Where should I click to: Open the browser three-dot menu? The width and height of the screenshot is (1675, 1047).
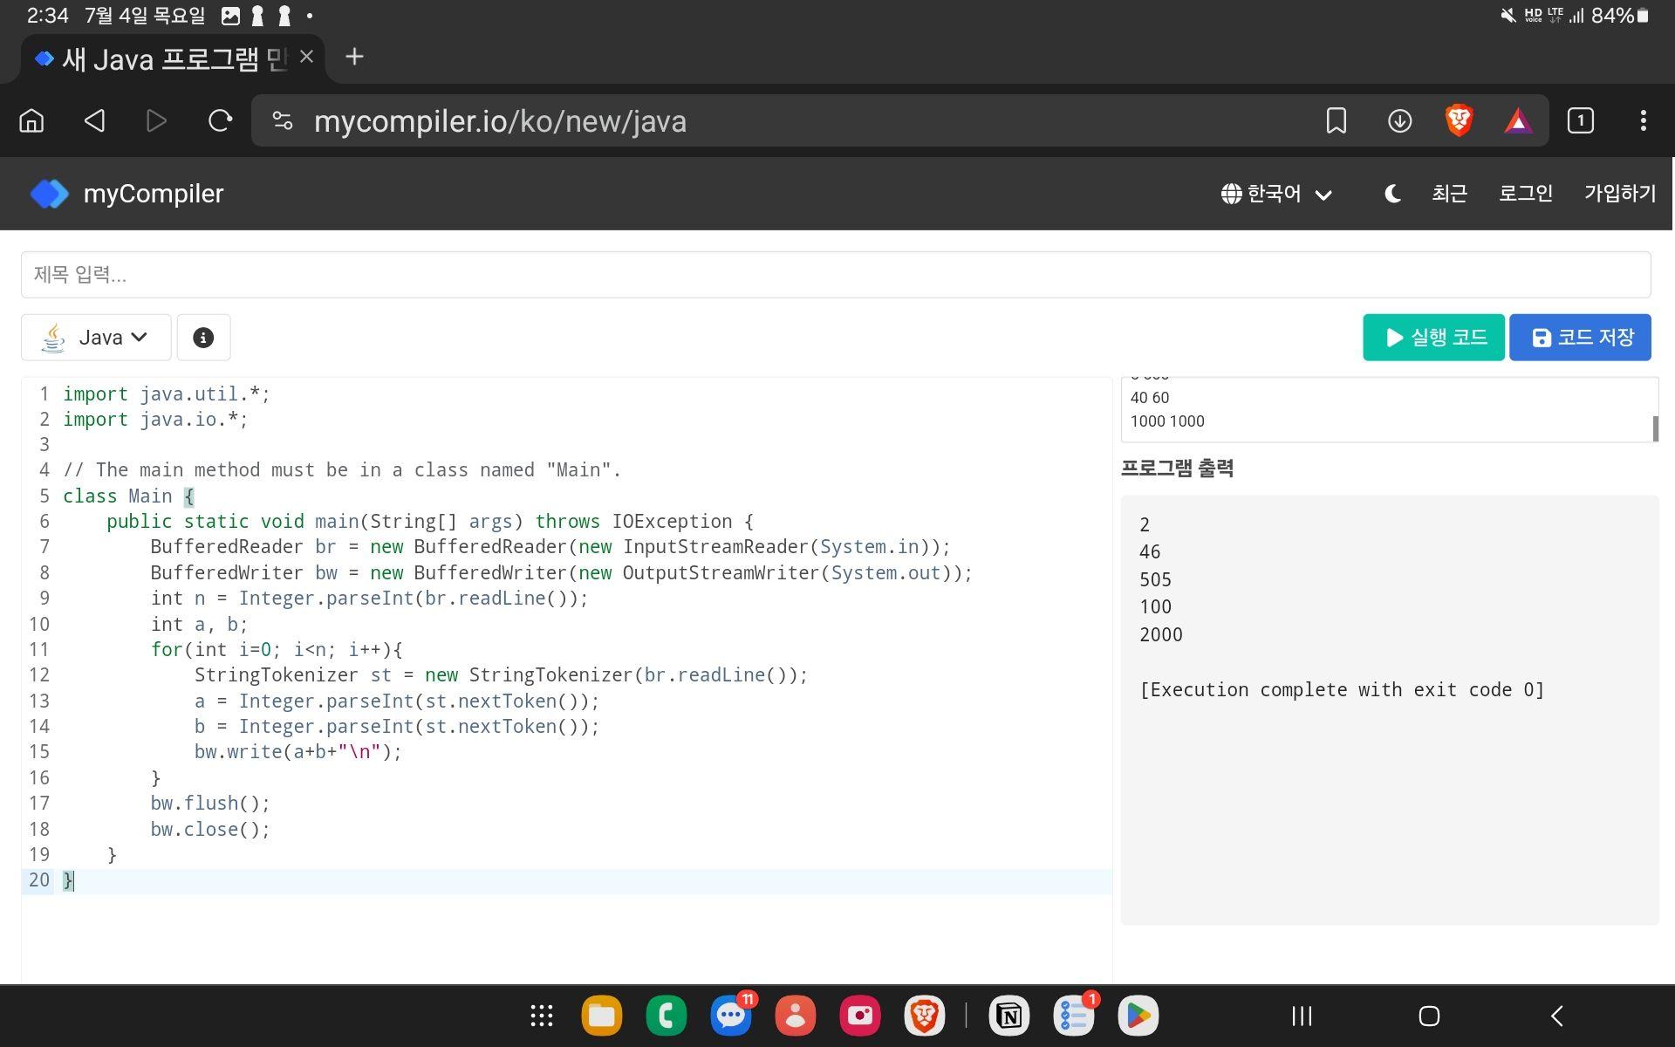coord(1644,120)
